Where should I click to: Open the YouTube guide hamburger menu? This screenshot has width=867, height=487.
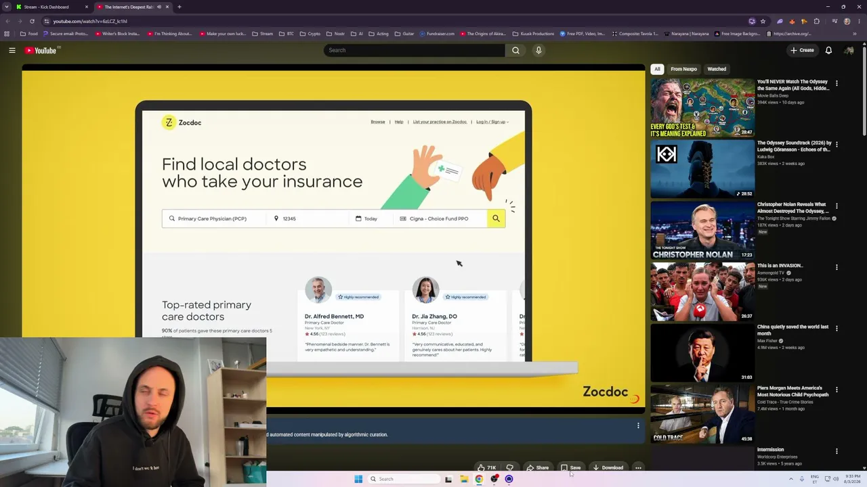(x=12, y=50)
